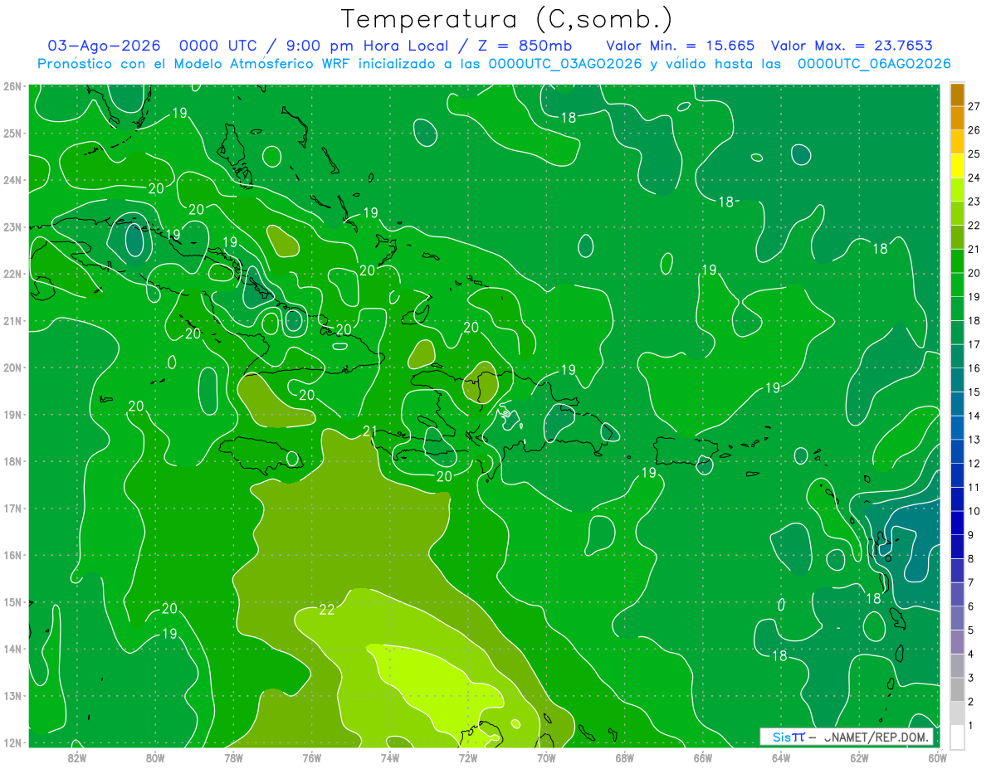996x769 pixels.
Task: Click the 70W longitude axis label
Action: coord(546,757)
